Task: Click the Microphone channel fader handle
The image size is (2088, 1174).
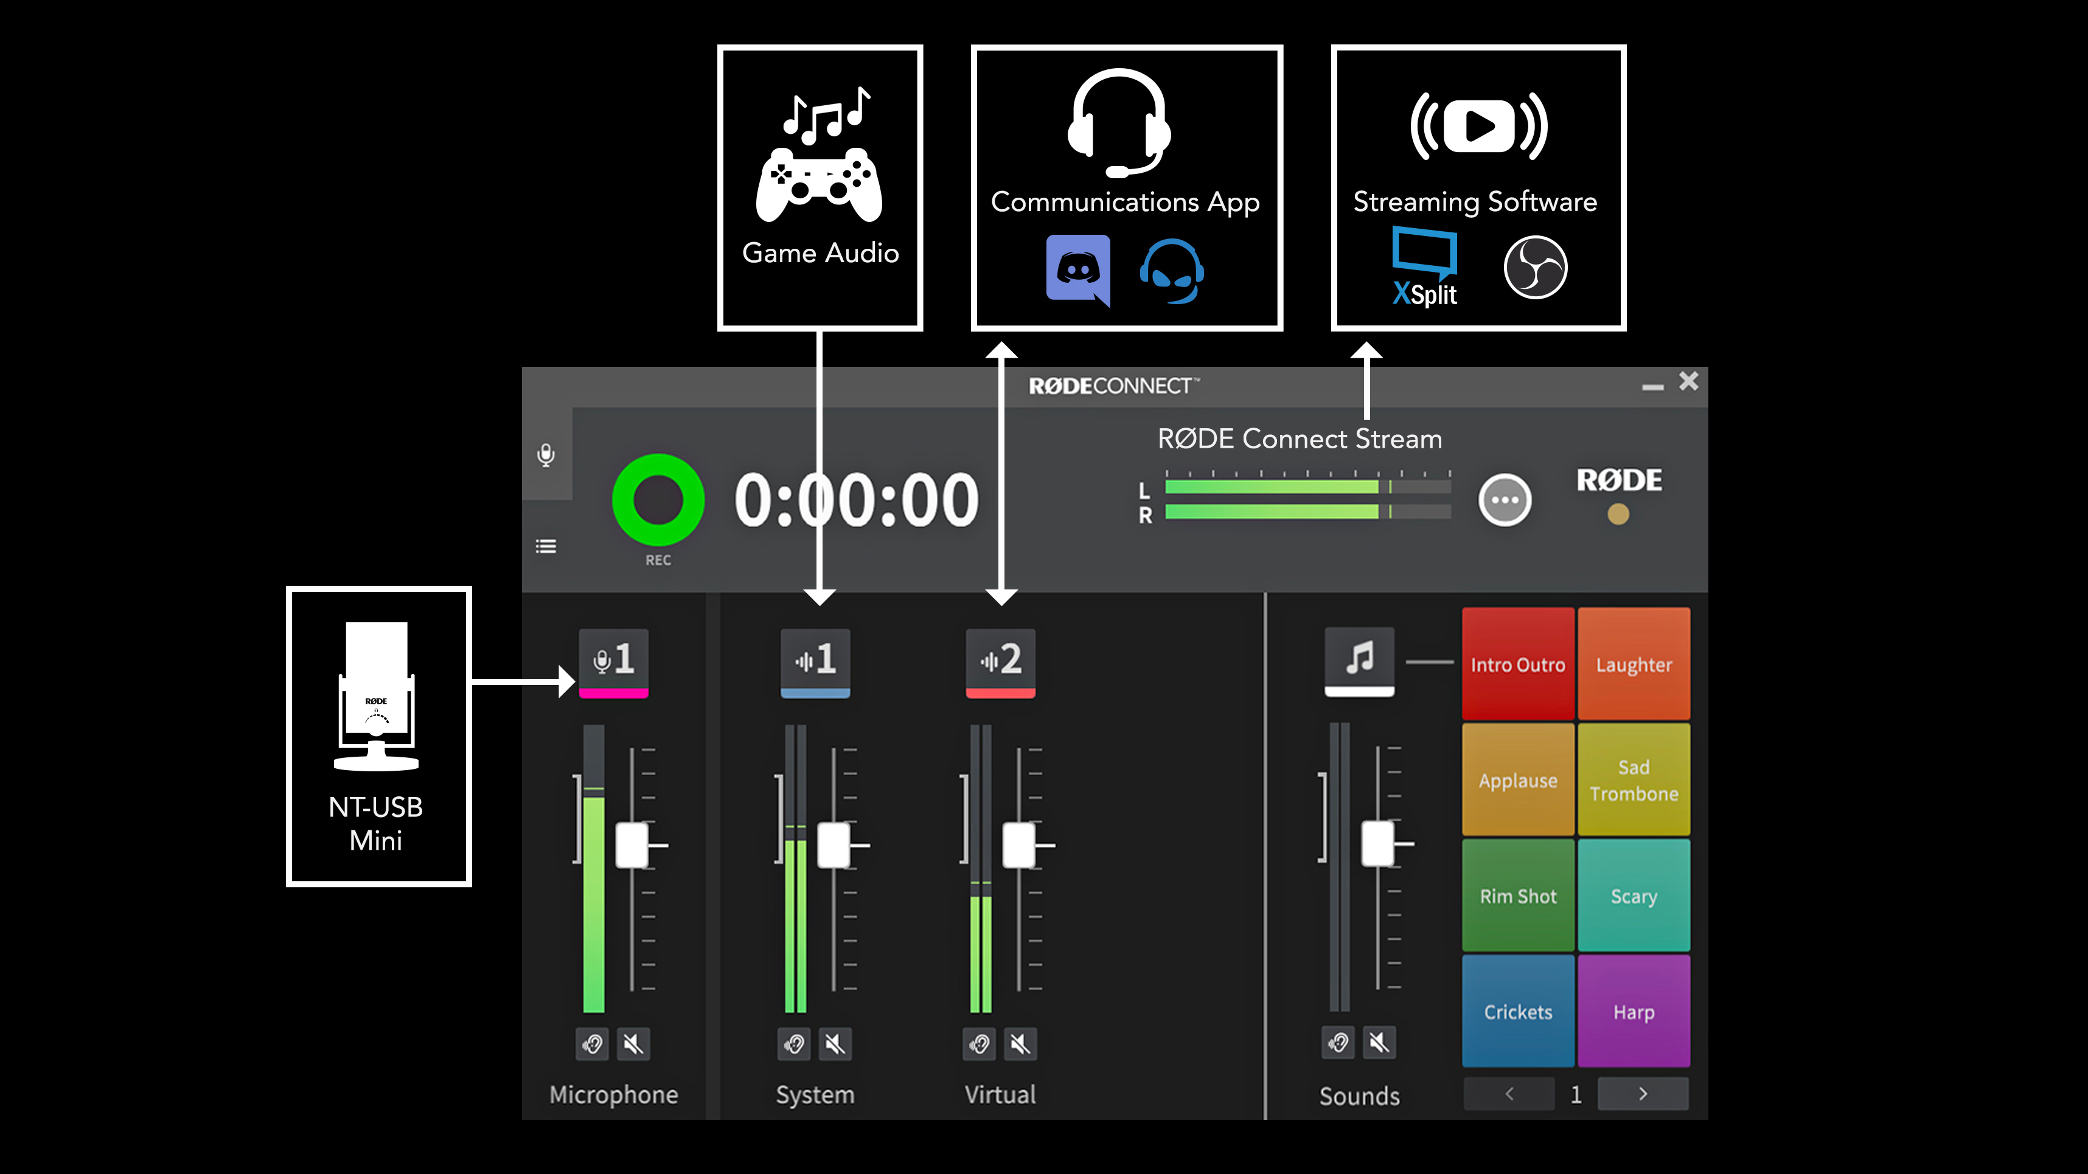Action: tap(632, 845)
